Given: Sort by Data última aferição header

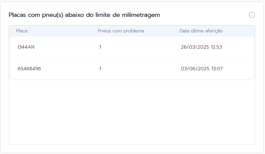Looking at the screenshot, I should 201,31.
